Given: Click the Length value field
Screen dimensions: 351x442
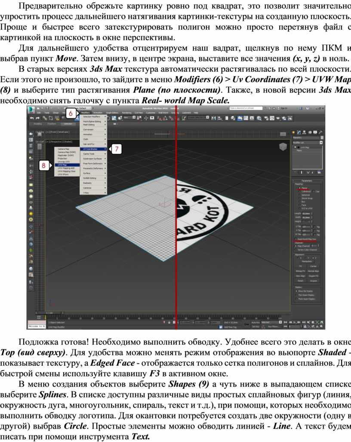Looking at the screenshot, I should 306,213.
